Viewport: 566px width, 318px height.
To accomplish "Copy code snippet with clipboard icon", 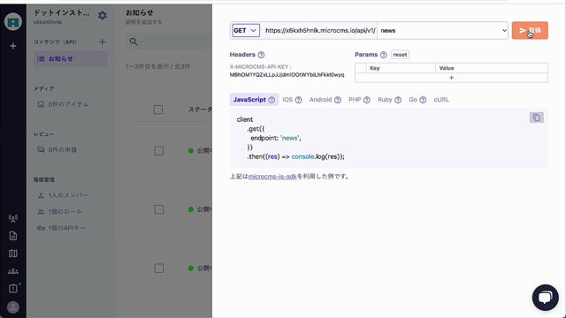I will click(x=537, y=117).
